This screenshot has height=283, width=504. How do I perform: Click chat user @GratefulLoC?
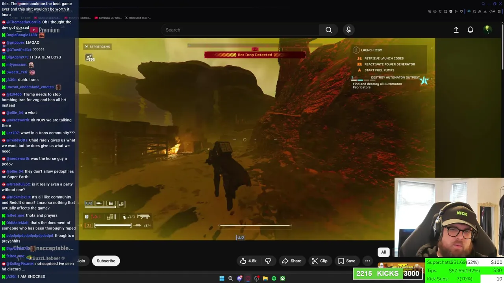pos(18,184)
